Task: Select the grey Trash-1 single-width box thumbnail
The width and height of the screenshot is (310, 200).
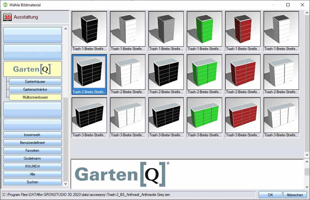Action: coord(166,29)
